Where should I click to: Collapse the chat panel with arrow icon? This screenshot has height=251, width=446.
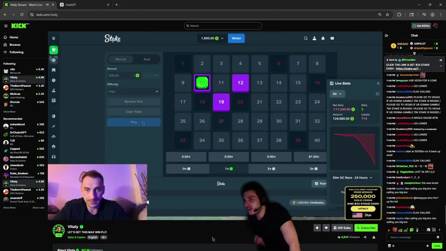[x=386, y=36]
